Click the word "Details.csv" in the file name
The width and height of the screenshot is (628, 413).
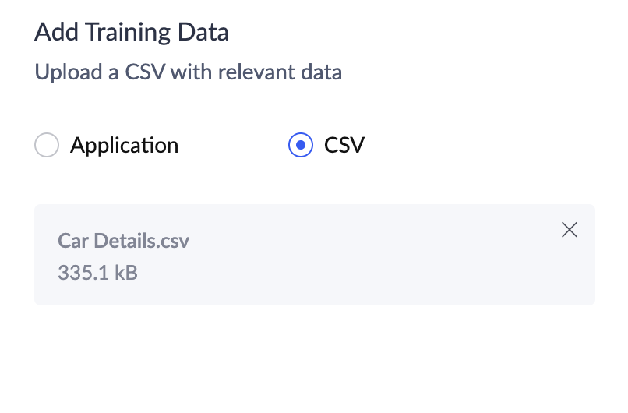[x=141, y=240]
